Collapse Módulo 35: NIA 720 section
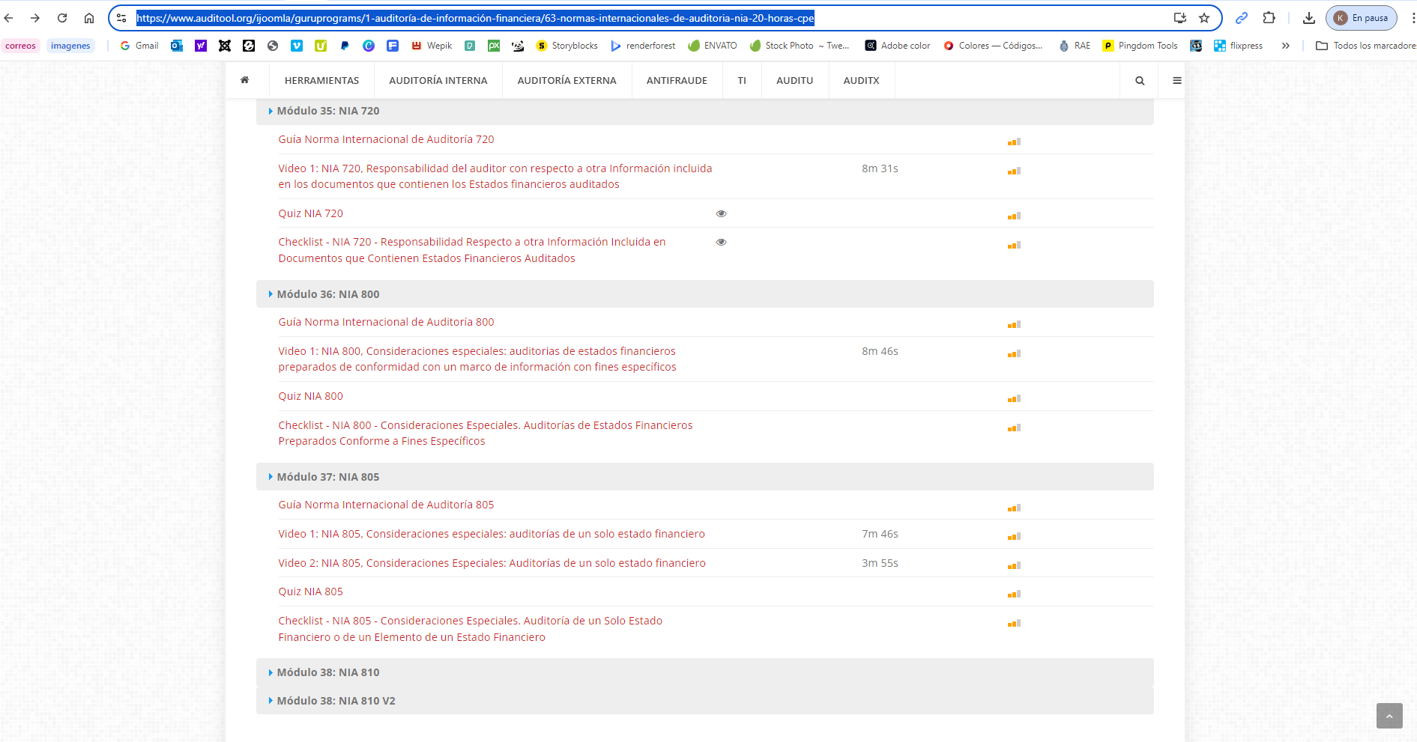Image resolution: width=1417 pixels, height=742 pixels. (x=328, y=111)
